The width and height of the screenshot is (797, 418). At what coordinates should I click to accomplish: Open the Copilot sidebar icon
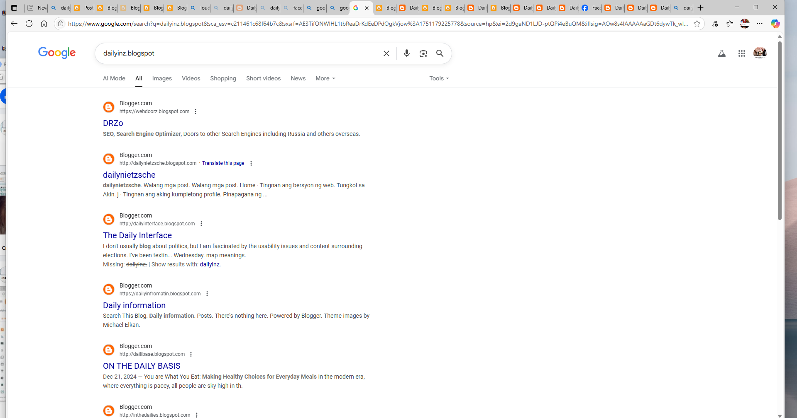tap(775, 24)
